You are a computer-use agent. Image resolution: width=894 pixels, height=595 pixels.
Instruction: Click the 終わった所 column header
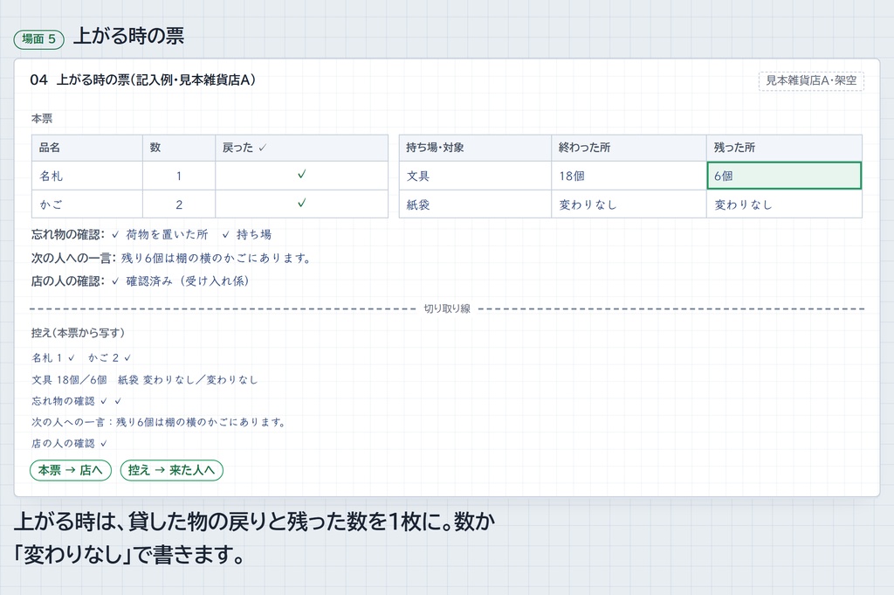coord(629,148)
